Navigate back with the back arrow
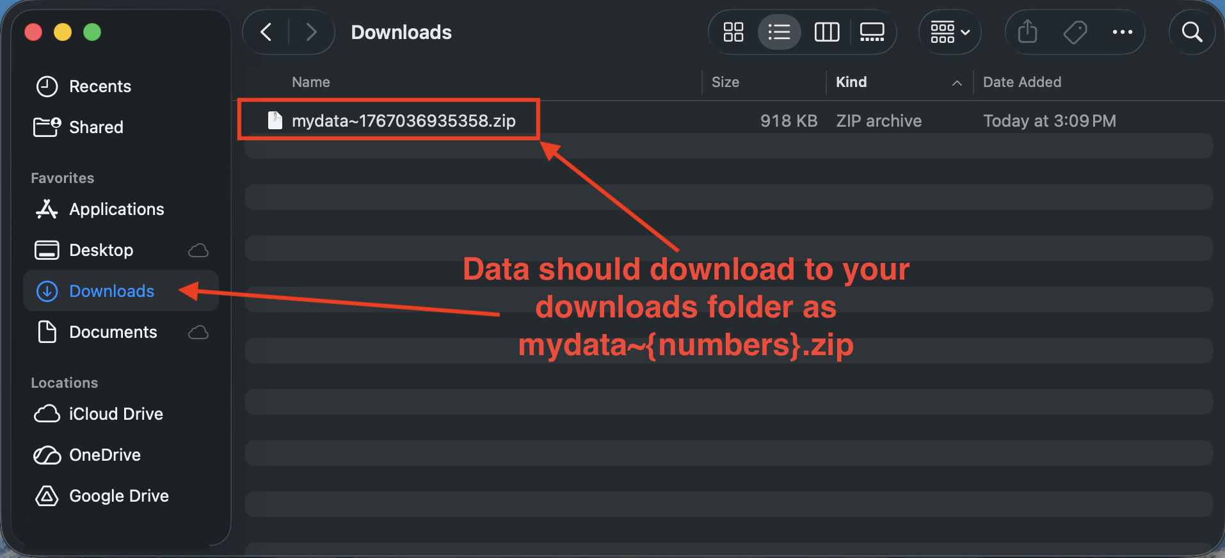The height and width of the screenshot is (558, 1225). click(x=266, y=31)
